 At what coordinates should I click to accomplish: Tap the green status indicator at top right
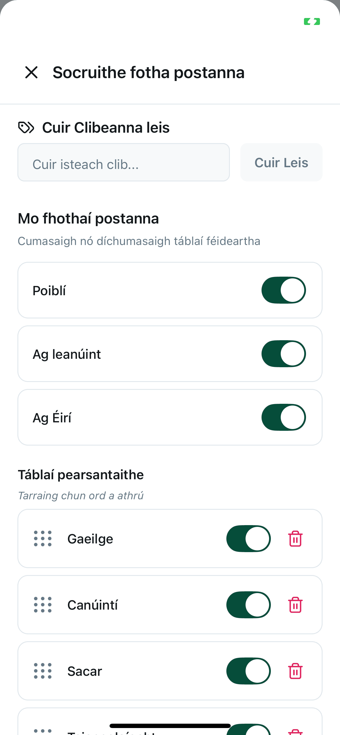pos(312,21)
